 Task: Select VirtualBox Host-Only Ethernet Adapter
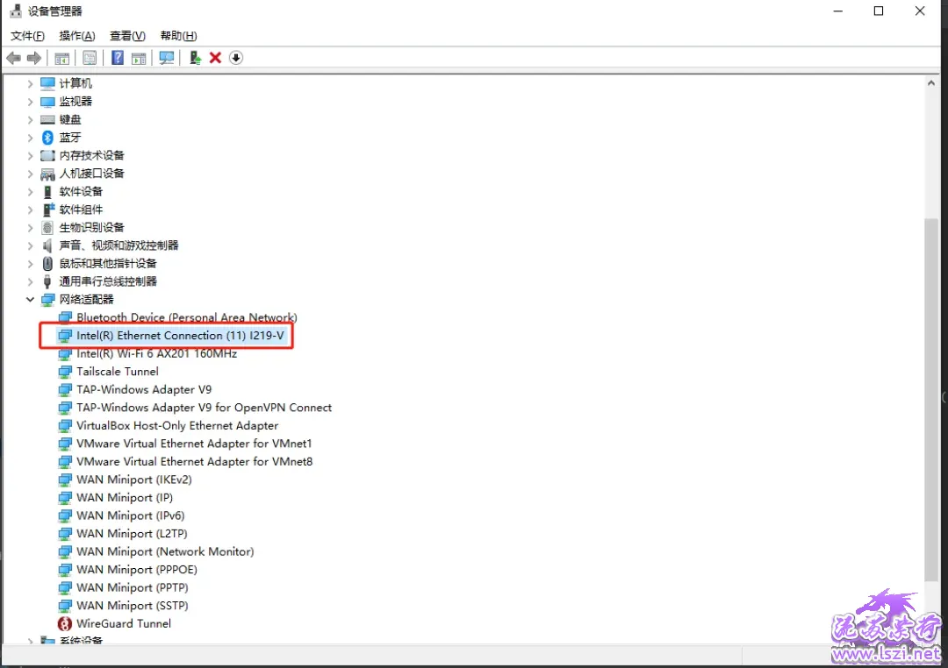point(177,426)
